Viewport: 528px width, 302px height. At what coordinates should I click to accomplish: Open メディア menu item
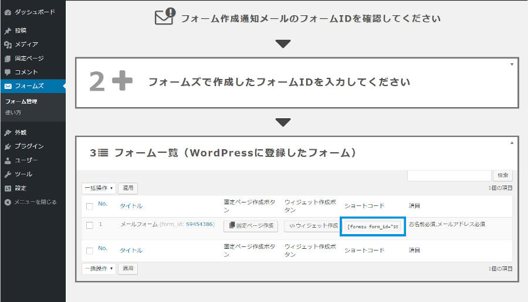[26, 44]
